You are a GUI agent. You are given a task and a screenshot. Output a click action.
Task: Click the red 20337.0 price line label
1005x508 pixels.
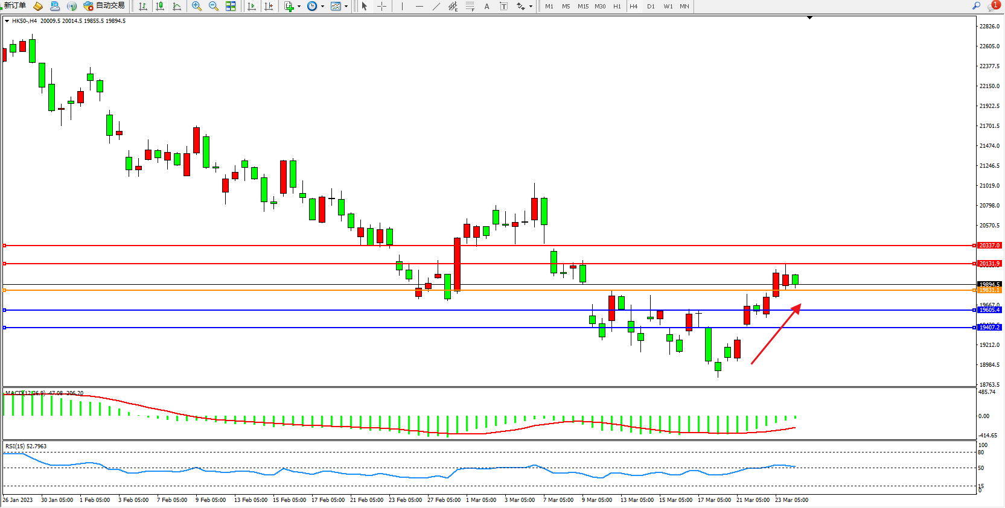[x=989, y=246]
